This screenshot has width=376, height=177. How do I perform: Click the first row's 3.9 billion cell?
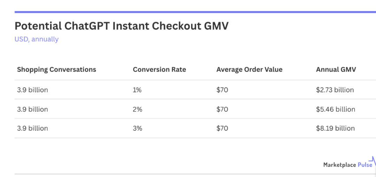pyautogui.click(x=32, y=90)
